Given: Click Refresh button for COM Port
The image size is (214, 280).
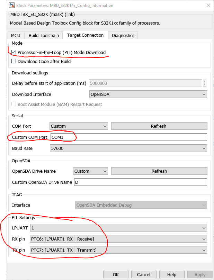Looking at the screenshot, I should tap(159, 126).
